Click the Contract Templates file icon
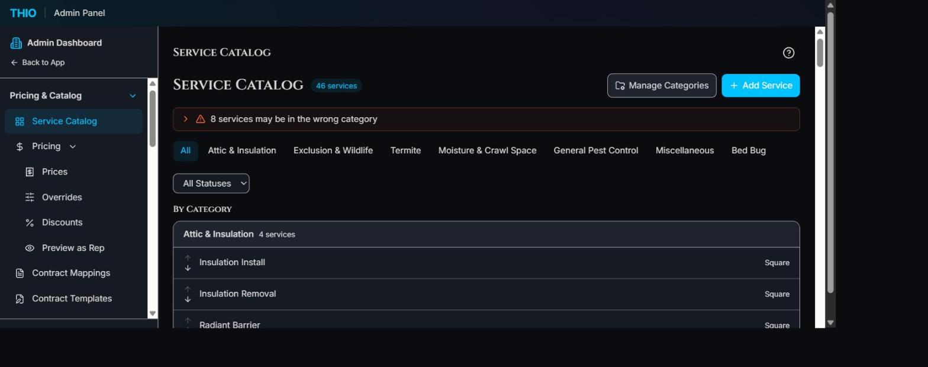928x367 pixels. [20, 299]
